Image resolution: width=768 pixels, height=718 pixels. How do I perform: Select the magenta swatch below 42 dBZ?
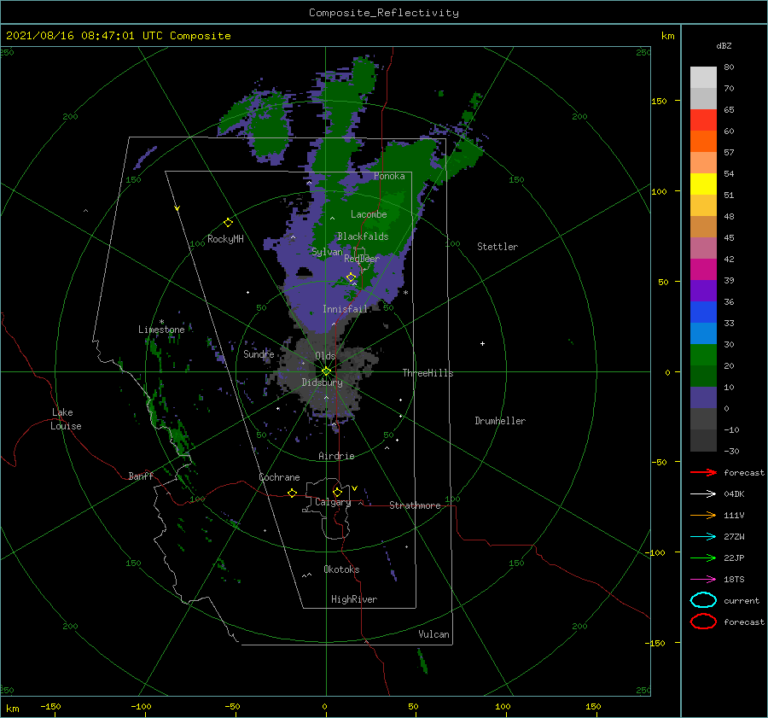tap(703, 269)
